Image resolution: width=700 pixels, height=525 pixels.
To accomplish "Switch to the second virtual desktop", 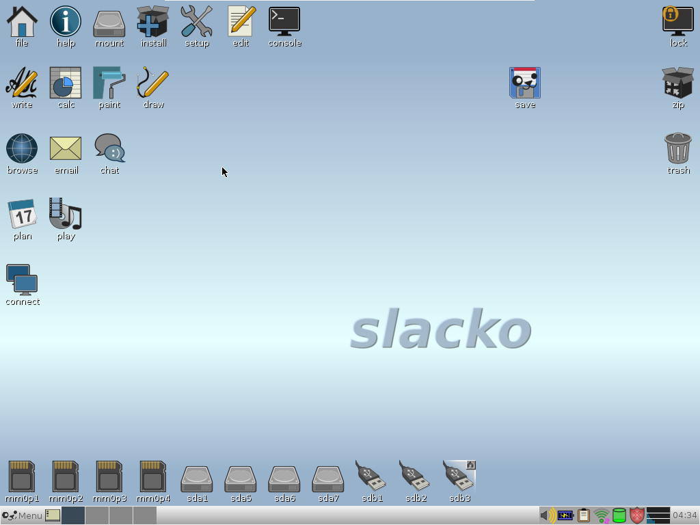I will click(97, 515).
